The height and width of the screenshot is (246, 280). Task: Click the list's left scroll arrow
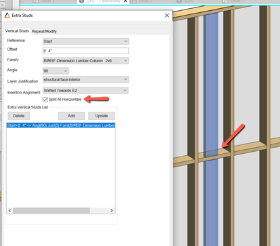click(9, 211)
